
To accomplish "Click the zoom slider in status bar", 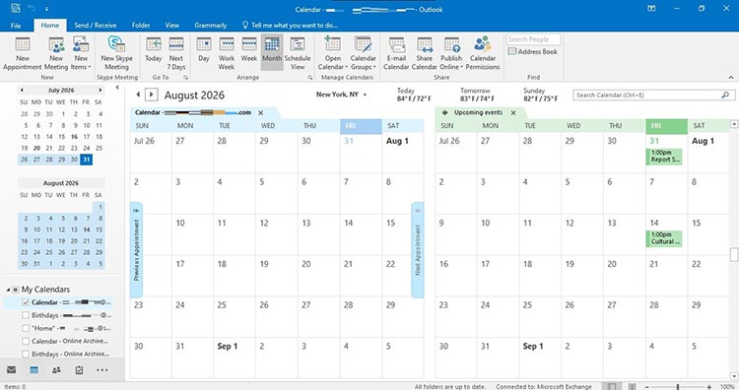I will [x=678, y=387].
